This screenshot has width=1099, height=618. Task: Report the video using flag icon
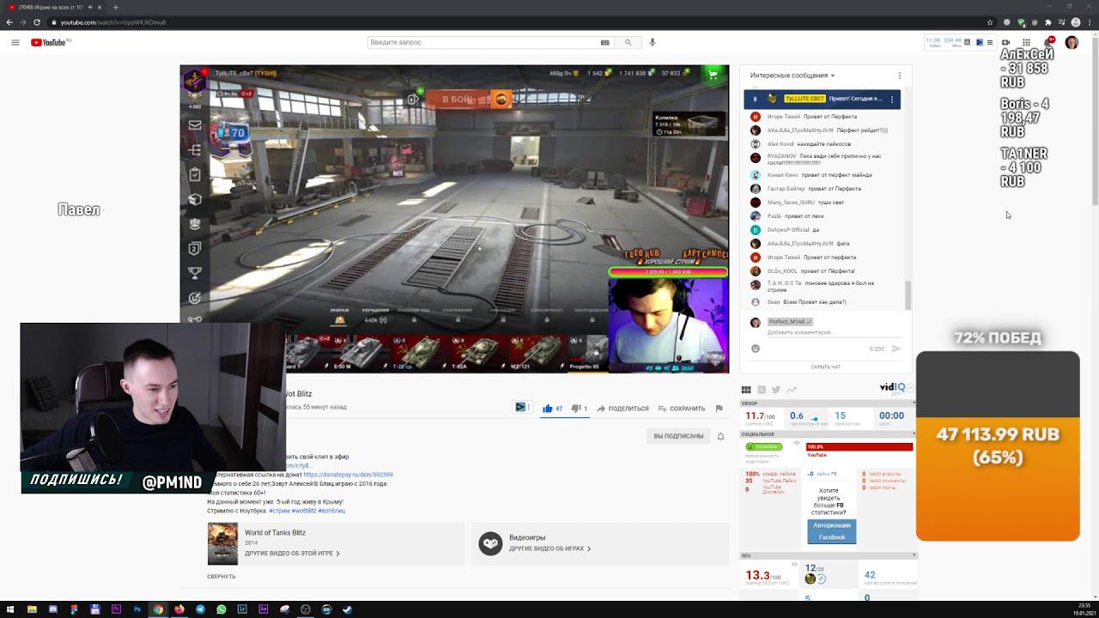click(x=719, y=409)
